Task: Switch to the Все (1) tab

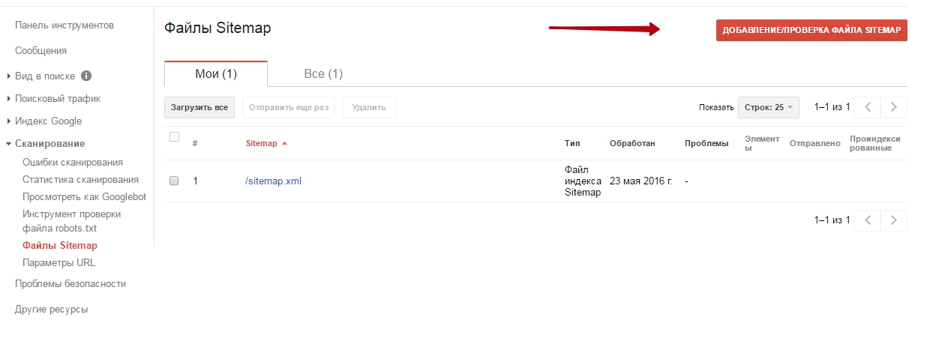Action: click(x=323, y=73)
